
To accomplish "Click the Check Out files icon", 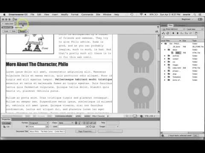I will pos(182,33).
